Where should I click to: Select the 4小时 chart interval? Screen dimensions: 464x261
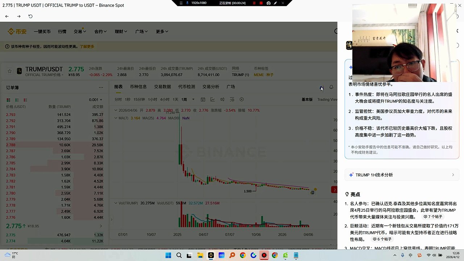(x=165, y=99)
